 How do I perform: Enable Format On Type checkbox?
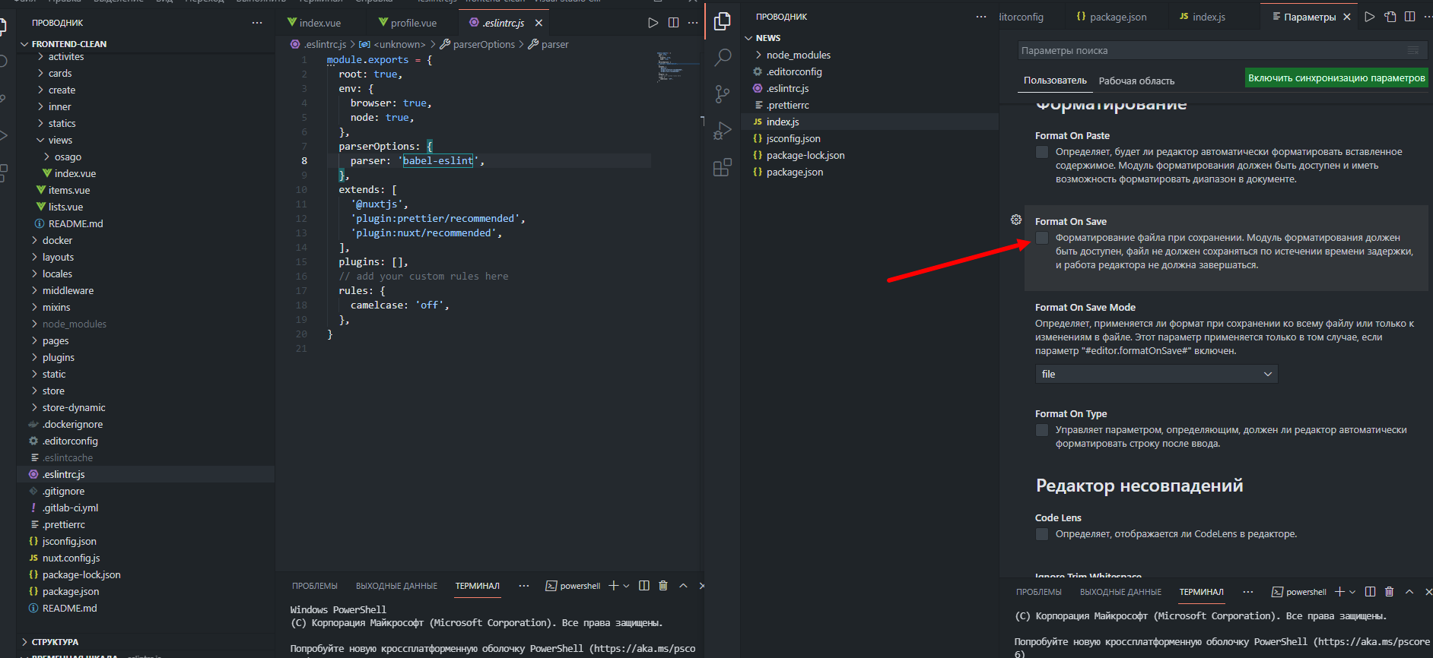[1042, 430]
